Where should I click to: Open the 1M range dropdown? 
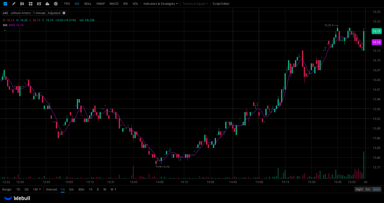tap(37, 189)
